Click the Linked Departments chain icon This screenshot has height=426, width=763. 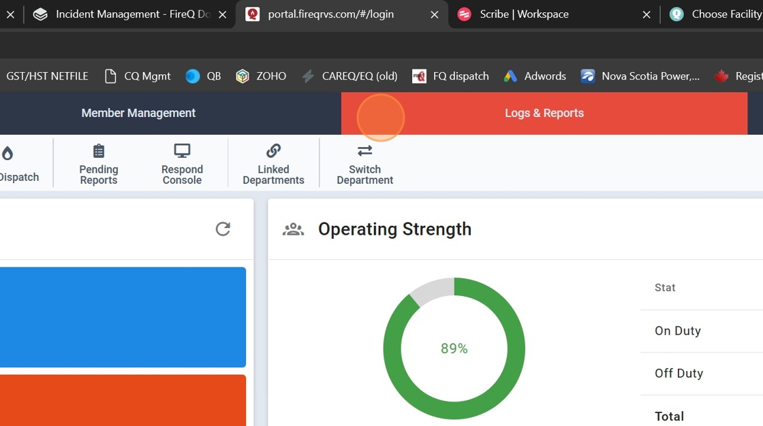click(x=273, y=151)
